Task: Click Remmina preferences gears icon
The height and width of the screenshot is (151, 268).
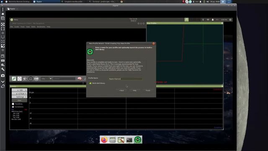Action: pos(3,65)
